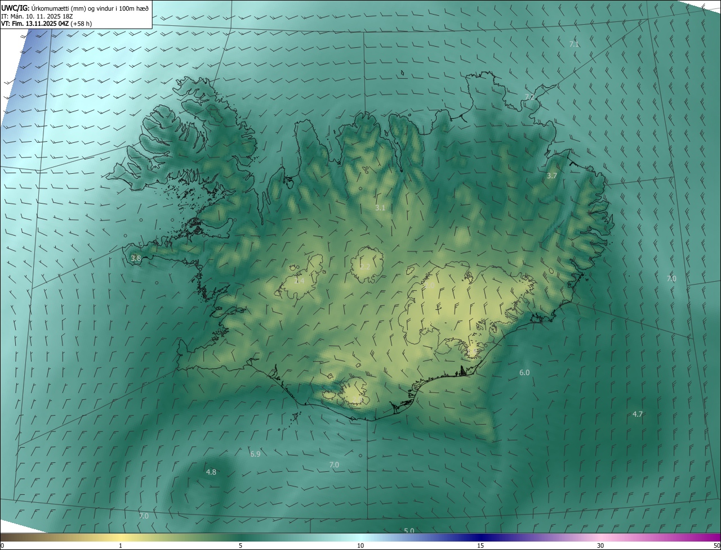The image size is (721, 550).
Task: Click the 3.8 value label
Action: point(136,259)
